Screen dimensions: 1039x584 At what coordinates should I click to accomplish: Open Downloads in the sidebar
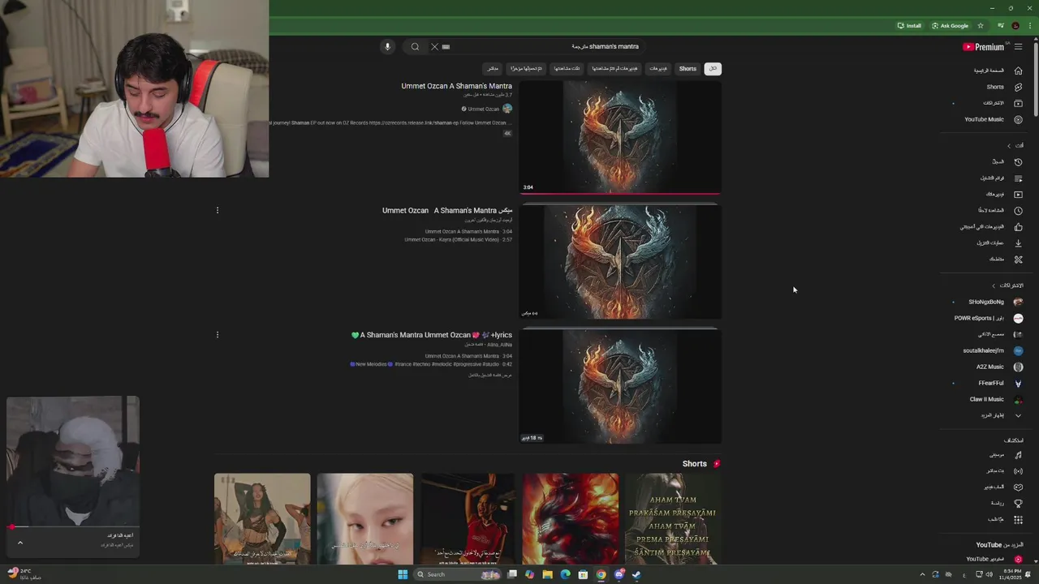click(998, 243)
